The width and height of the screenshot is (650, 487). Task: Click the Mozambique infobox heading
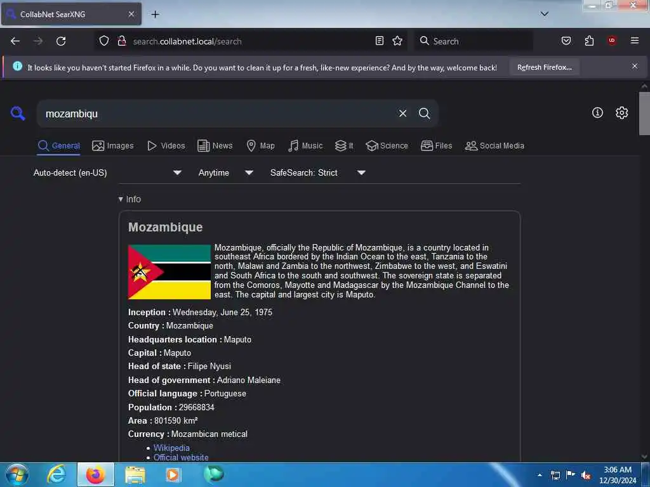coord(165,227)
